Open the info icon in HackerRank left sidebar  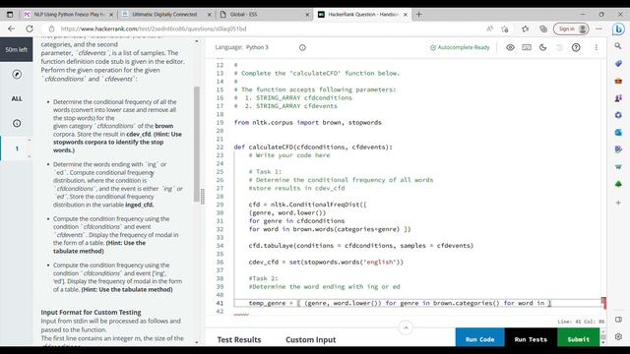(17, 123)
